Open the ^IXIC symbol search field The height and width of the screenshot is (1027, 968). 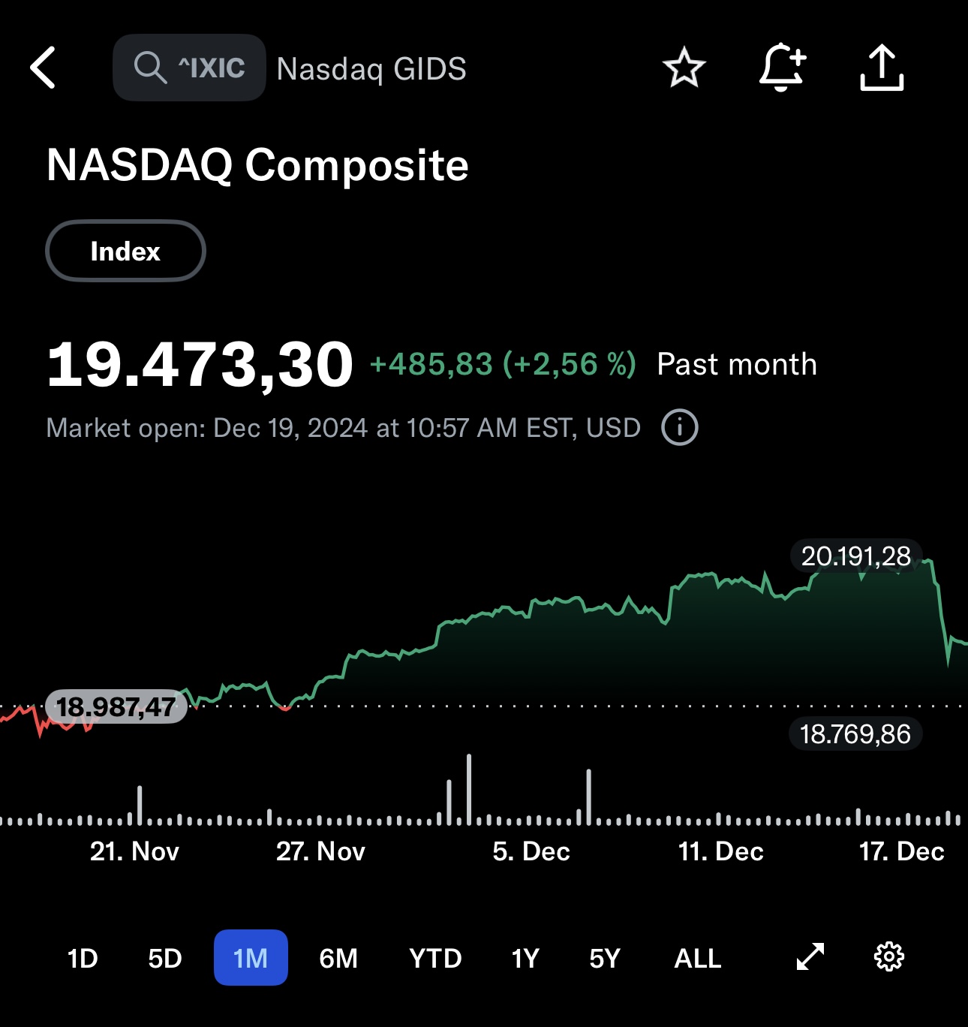[212, 68]
